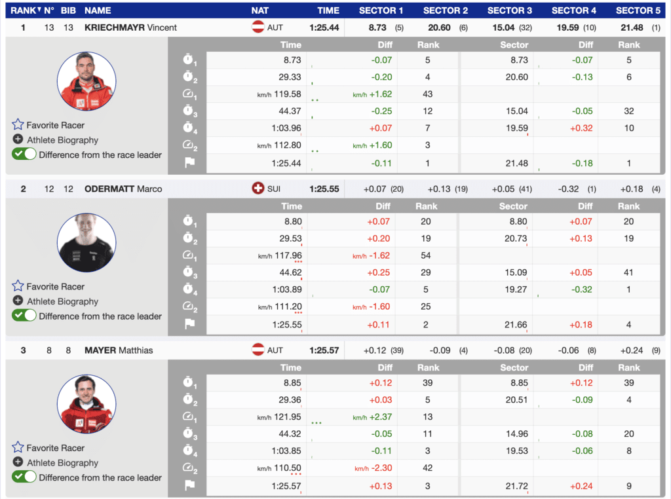
Task: Click Switzerland flag icon beside SUI
Action: tap(258, 189)
